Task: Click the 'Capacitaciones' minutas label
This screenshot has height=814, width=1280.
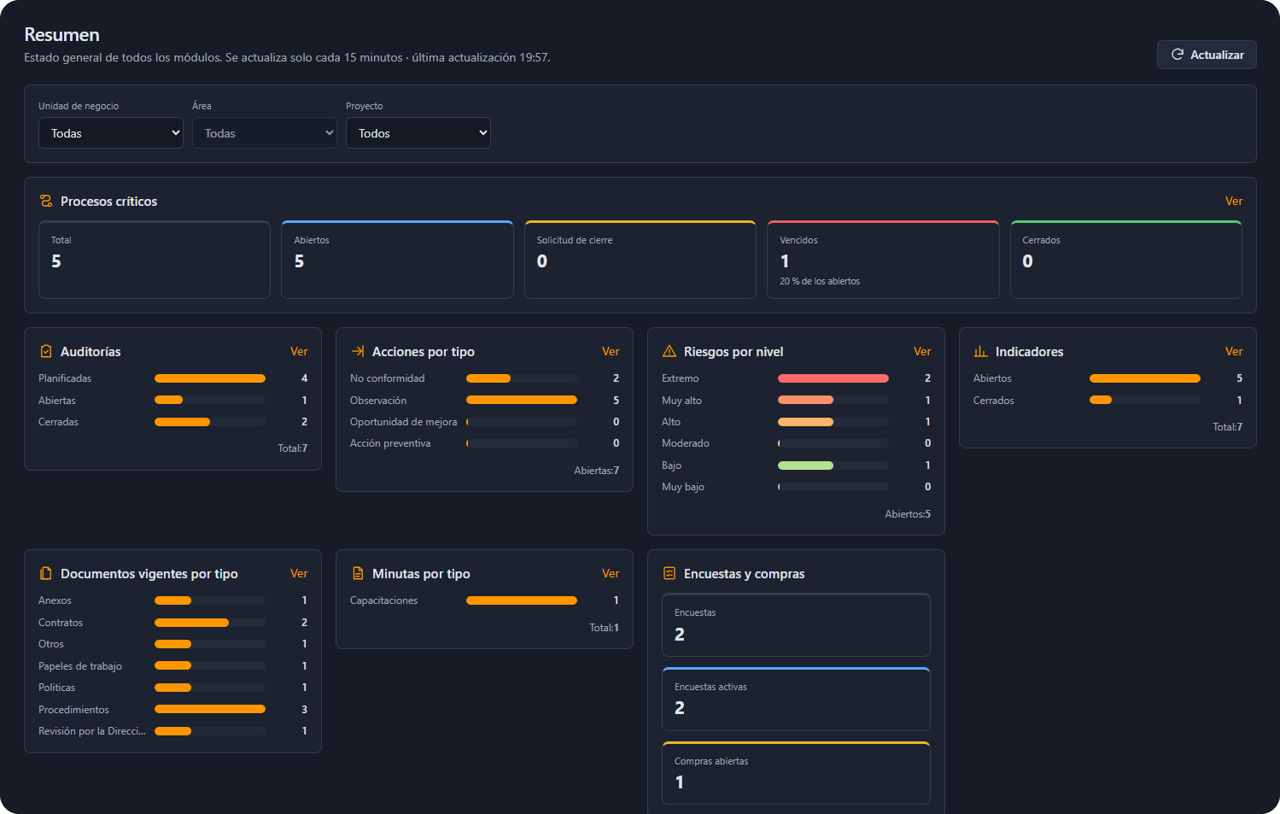Action: (383, 600)
